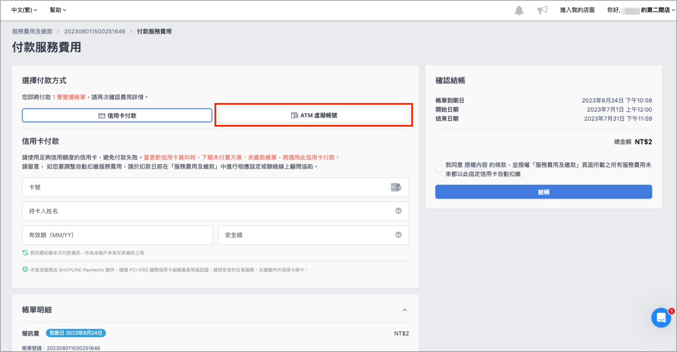This screenshot has width=677, height=352.
Task: Open the announcements megaphone icon
Action: (542, 10)
